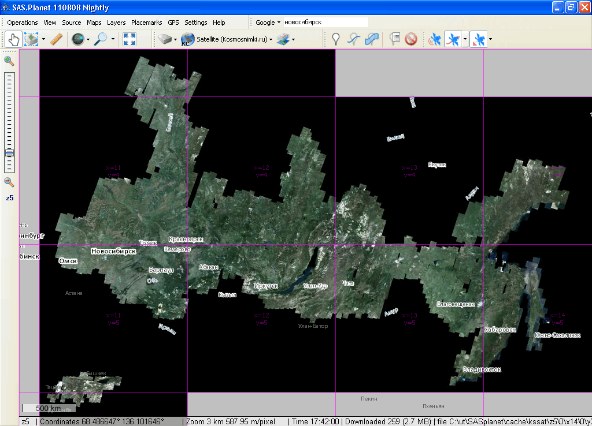Click the add polygon tool icon
Screen dimensions: 592x426
[x=372, y=39]
